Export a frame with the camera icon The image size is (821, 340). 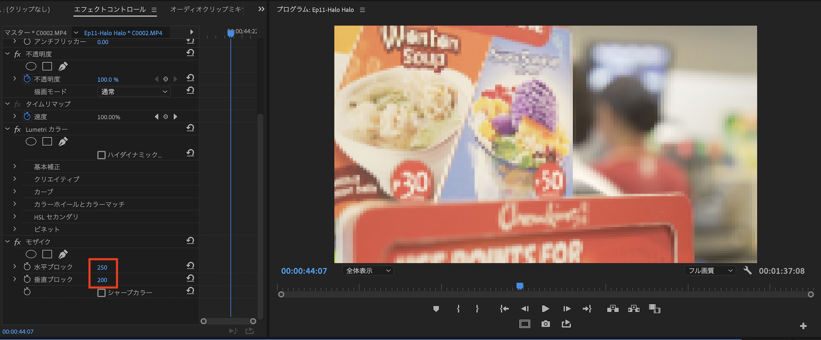546,324
